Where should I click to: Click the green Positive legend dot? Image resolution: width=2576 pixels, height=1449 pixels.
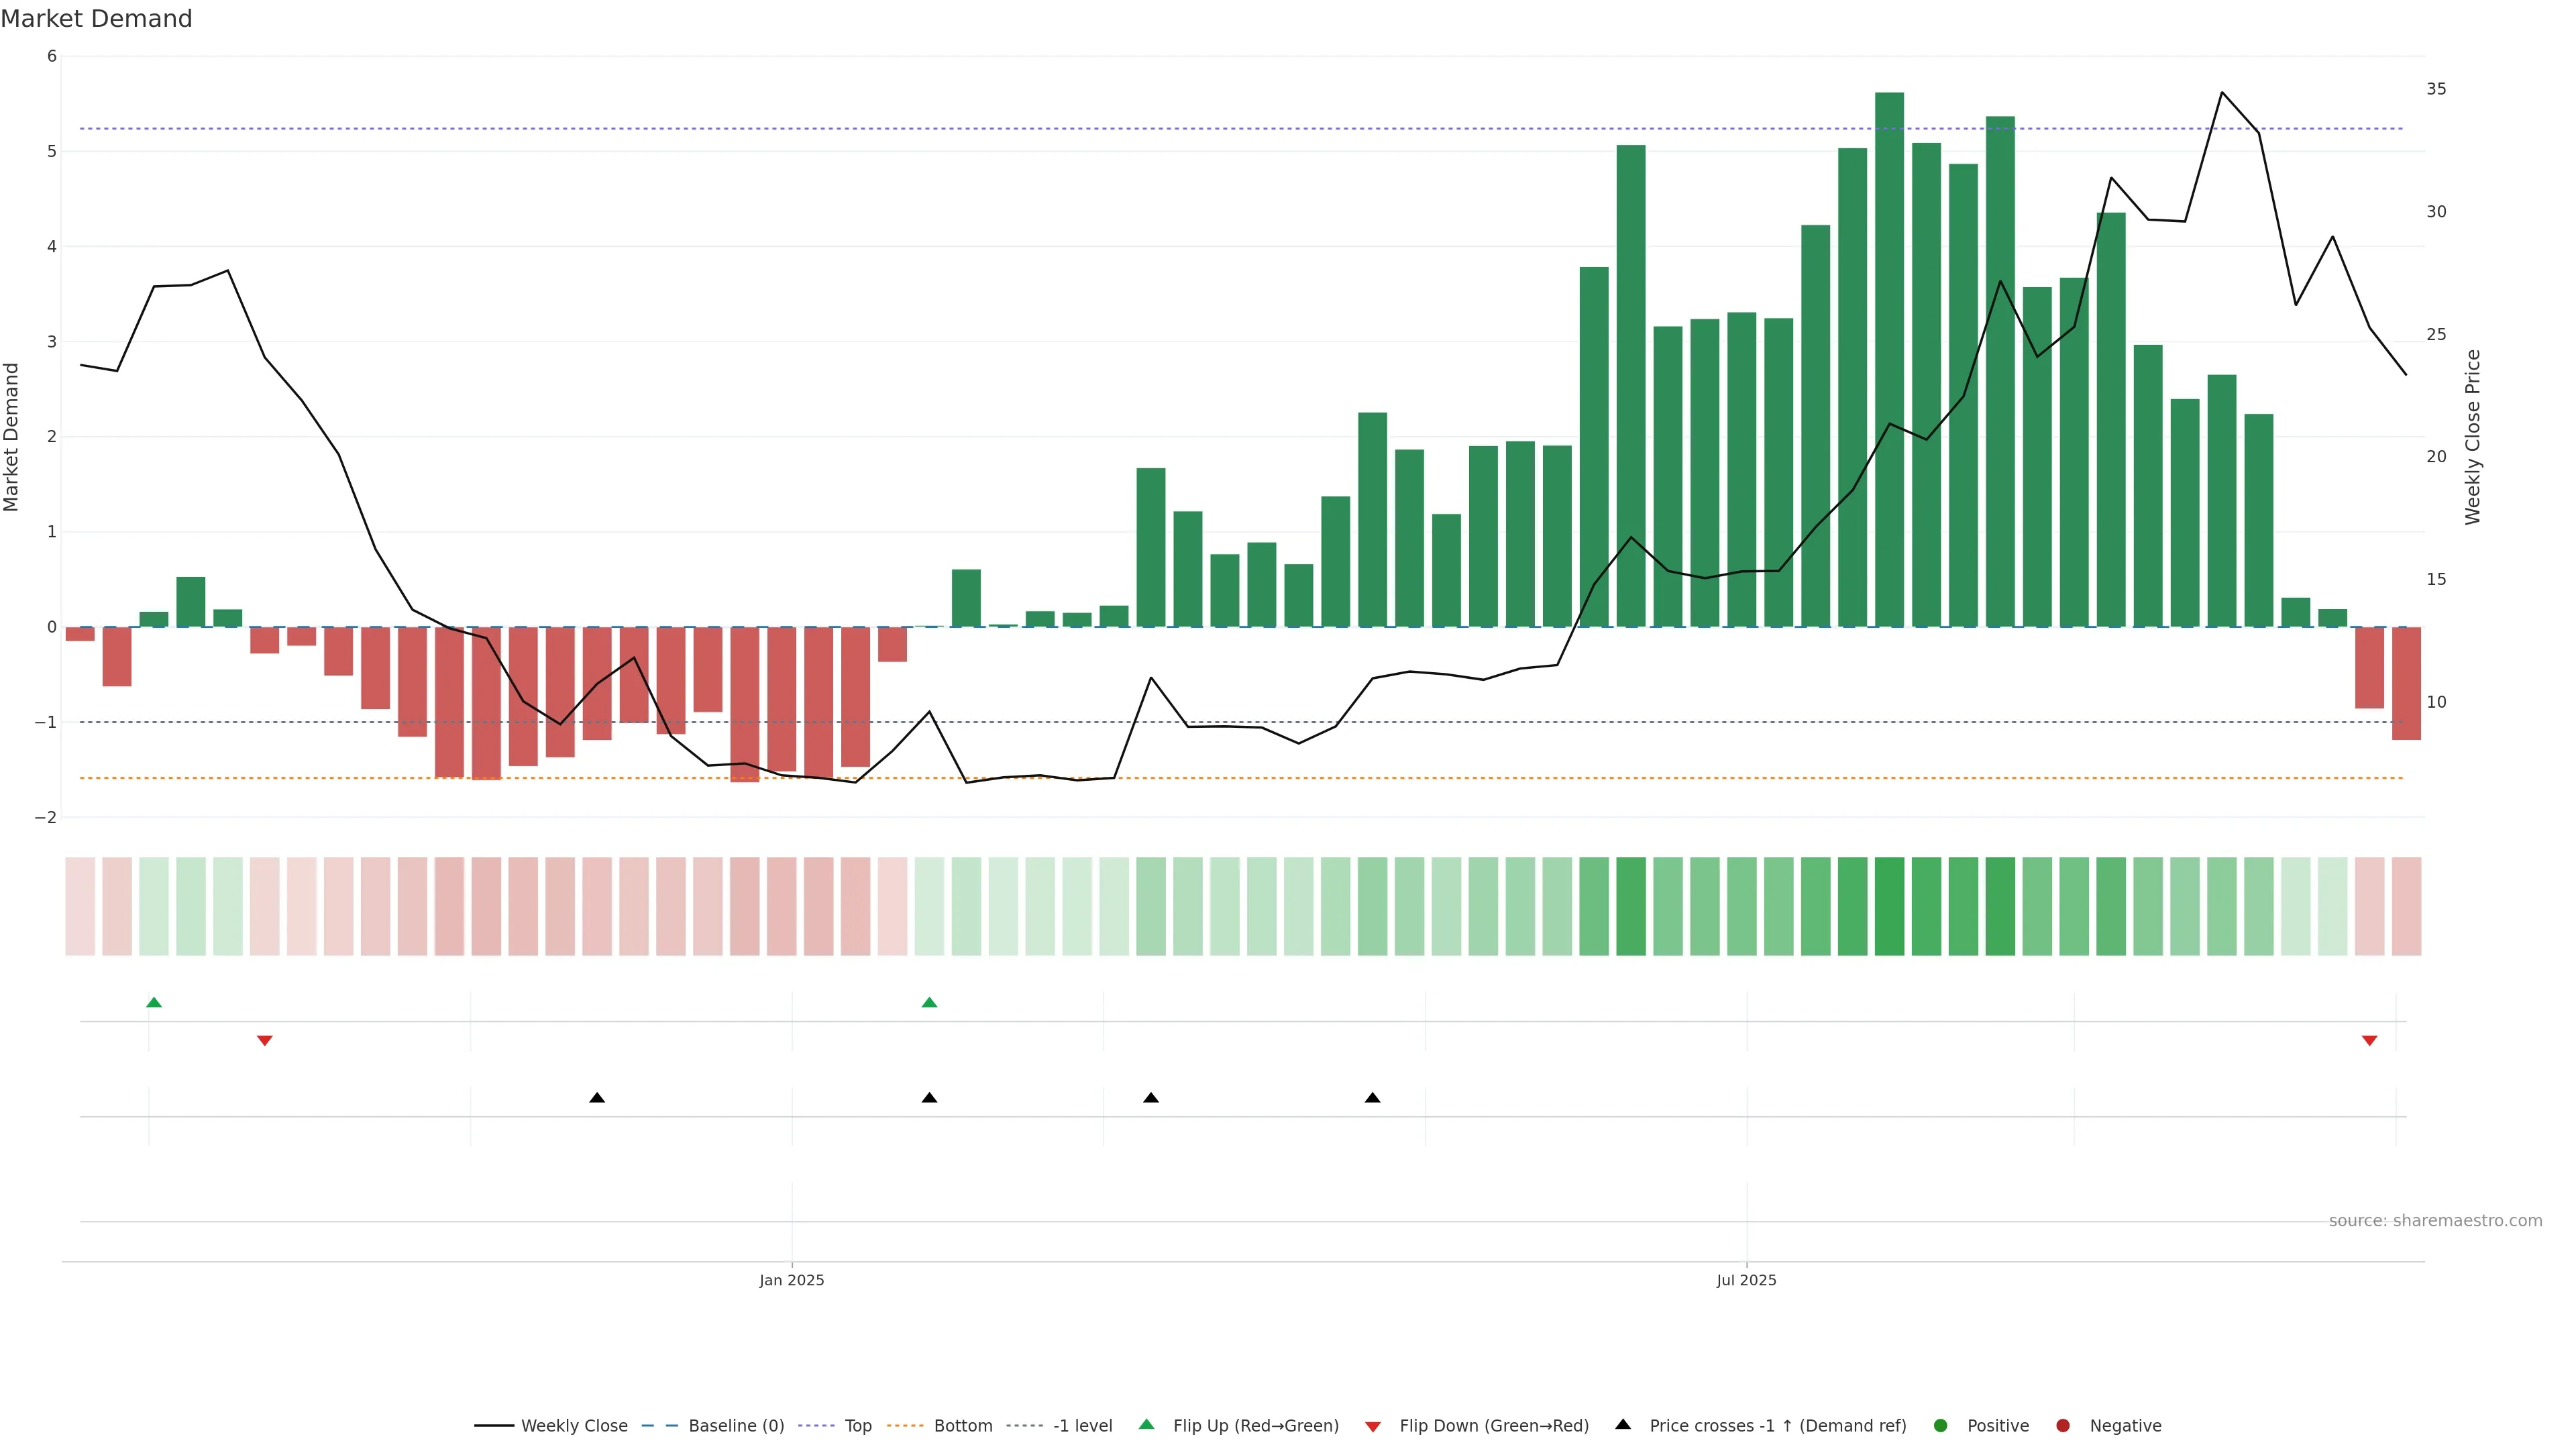[x=1941, y=1425]
